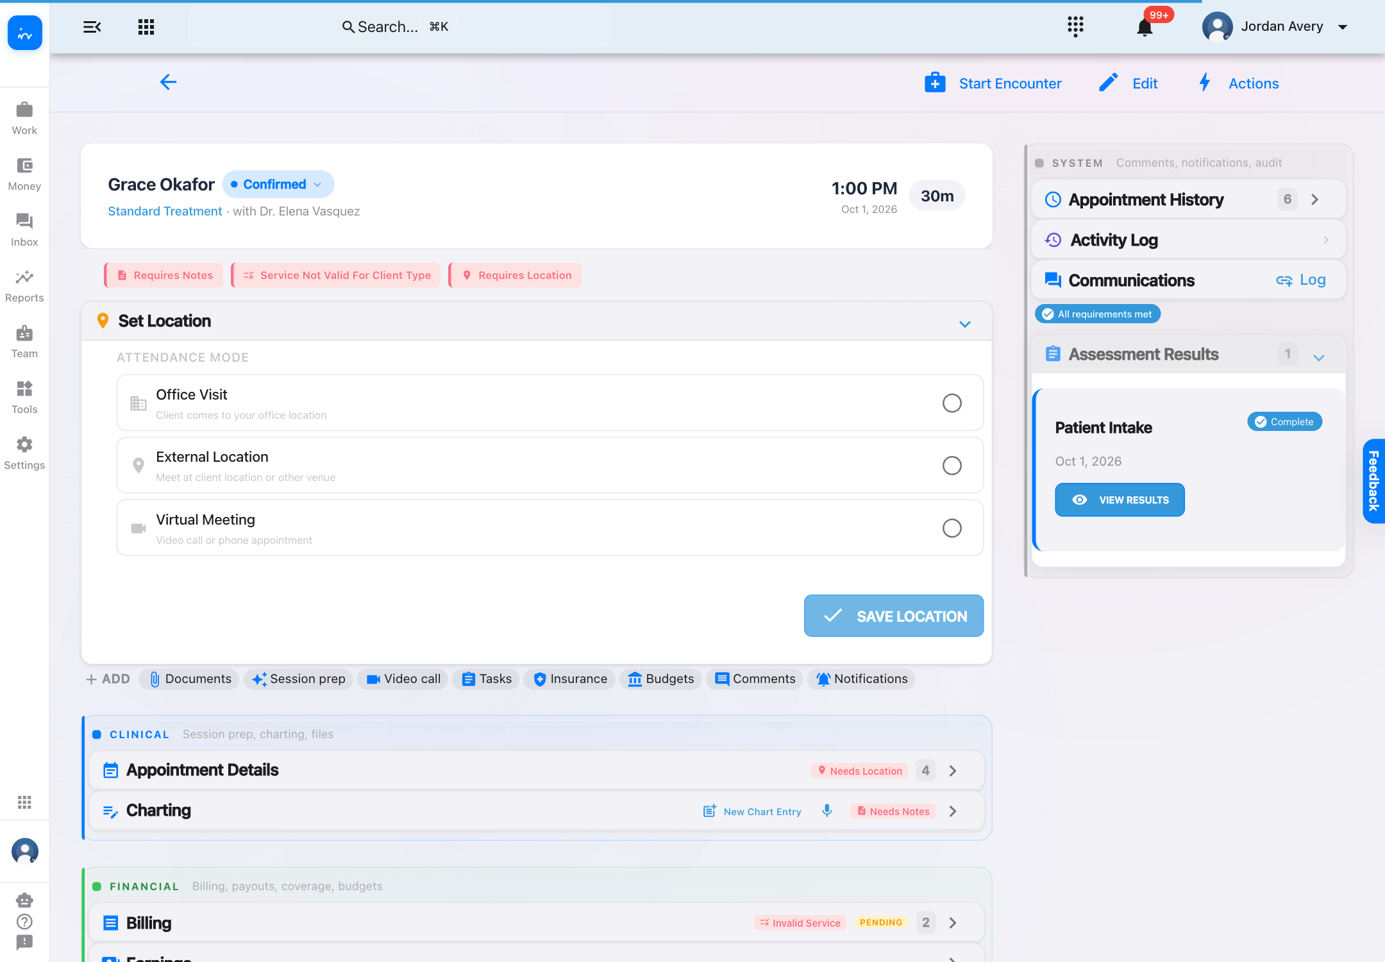The height and width of the screenshot is (962, 1385).
Task: Collapse the Set Location section chevron
Action: 964,324
